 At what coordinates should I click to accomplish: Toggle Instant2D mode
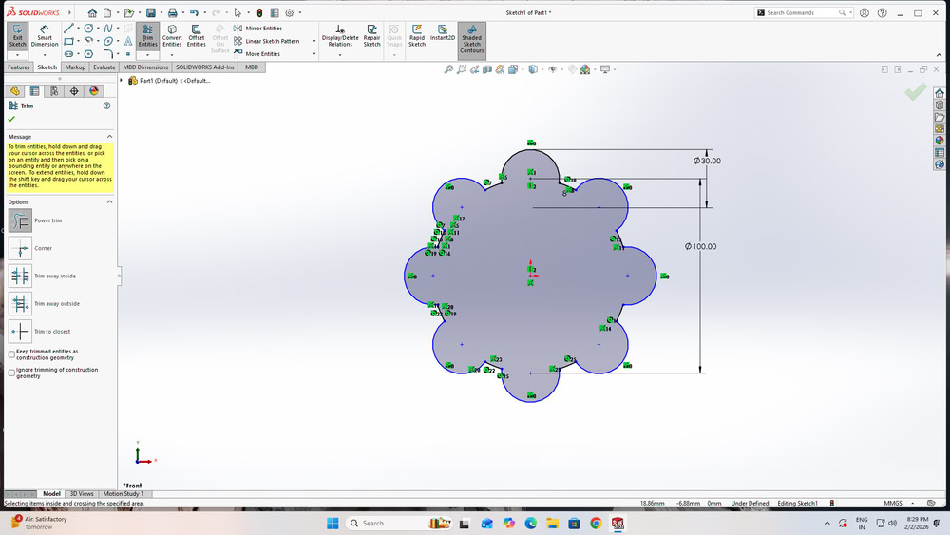[x=443, y=32]
